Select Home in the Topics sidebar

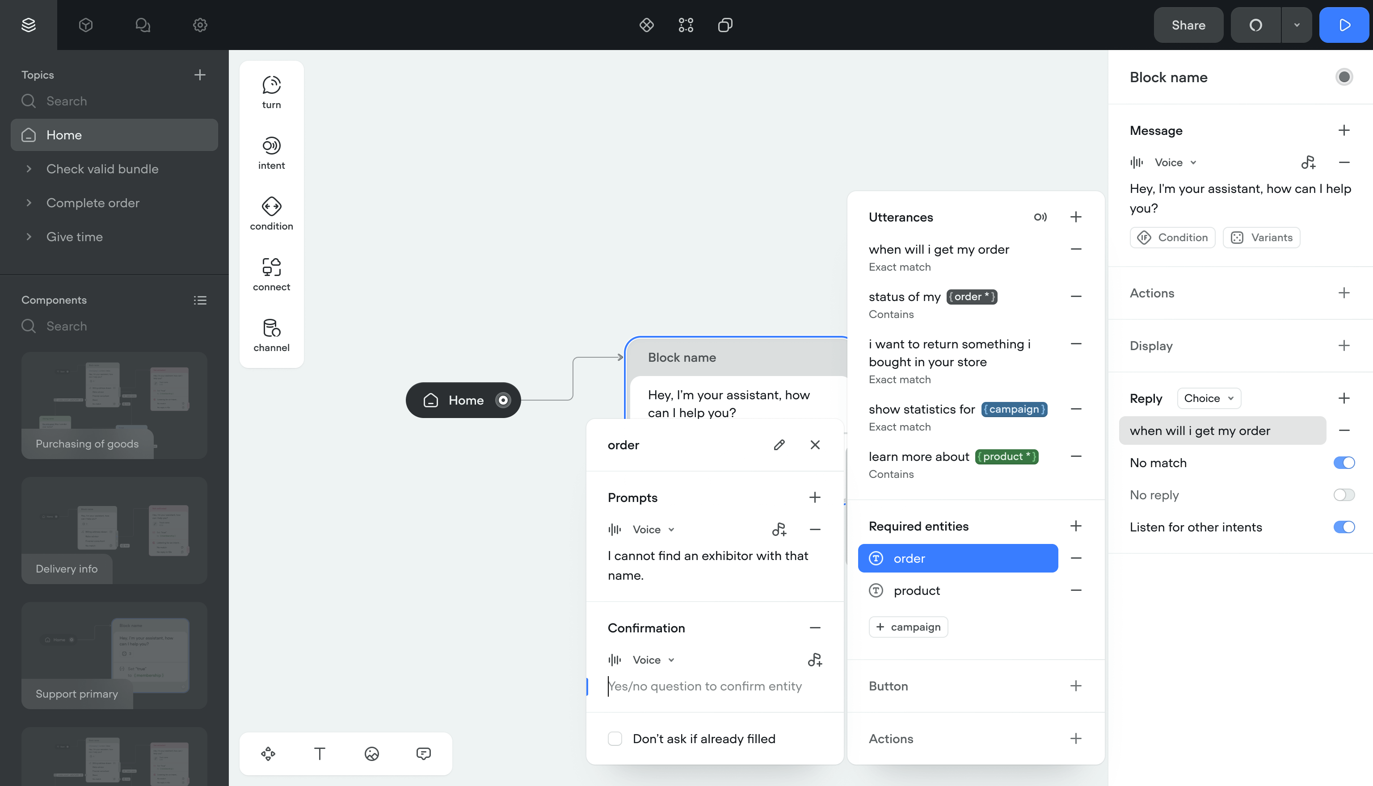click(64, 135)
